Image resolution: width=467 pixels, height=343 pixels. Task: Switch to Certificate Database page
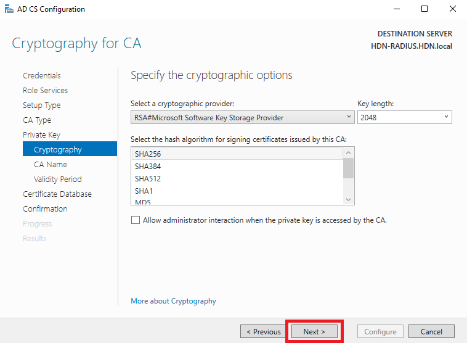pos(57,194)
